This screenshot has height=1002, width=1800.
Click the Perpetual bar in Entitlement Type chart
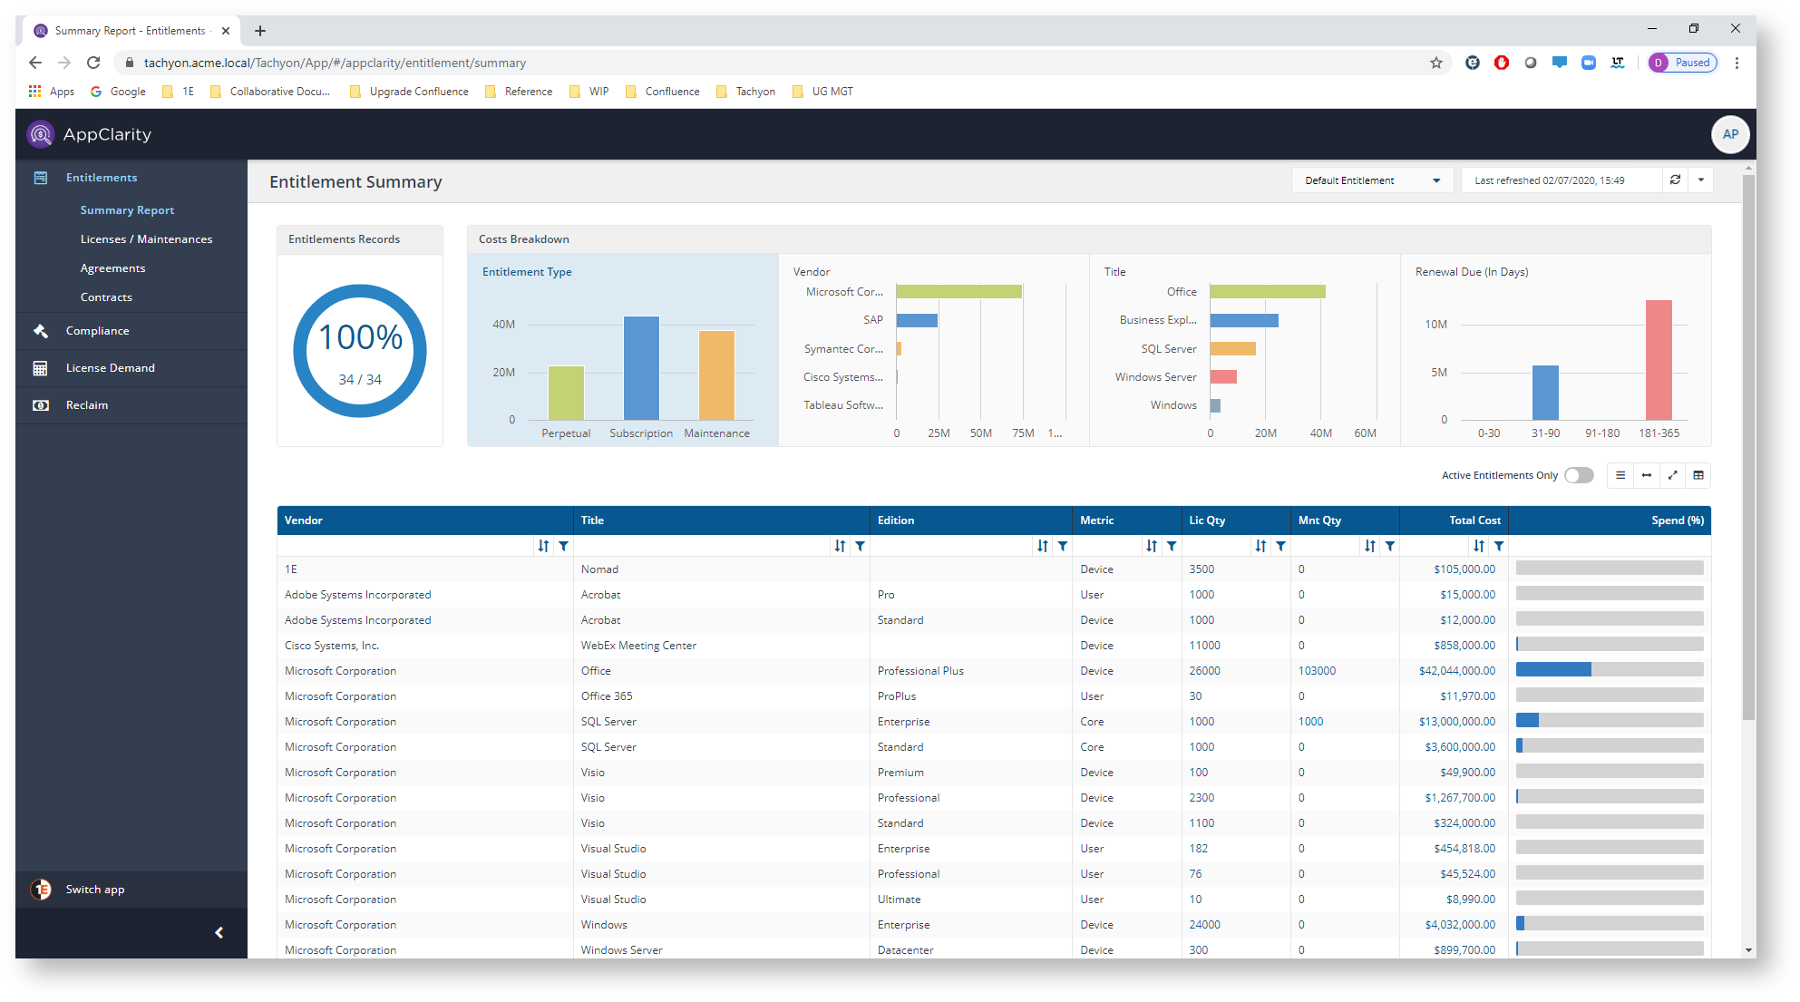[566, 393]
